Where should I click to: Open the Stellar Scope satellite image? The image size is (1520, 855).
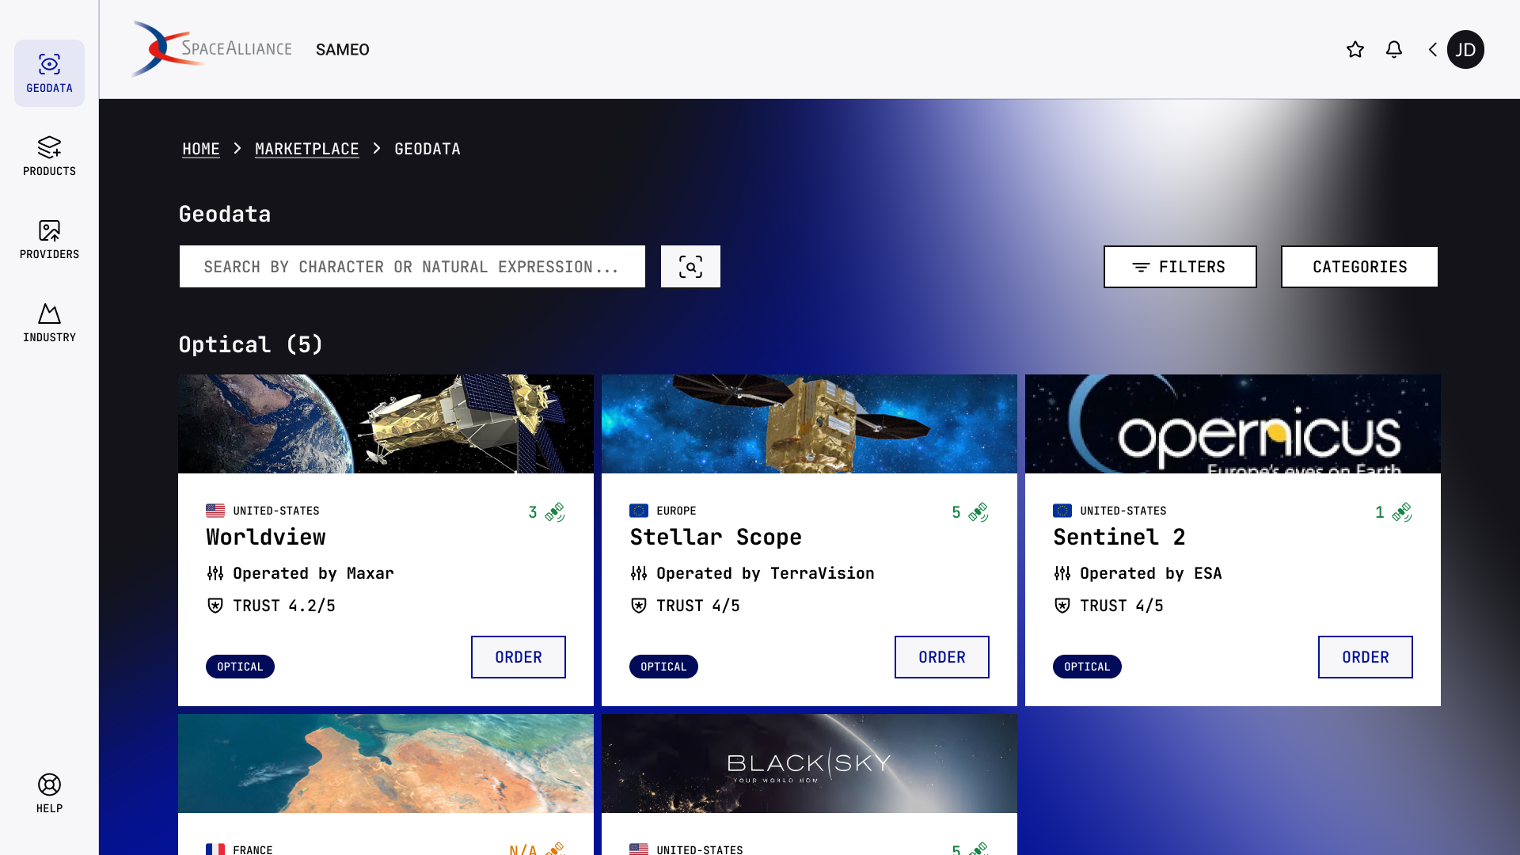click(x=809, y=424)
